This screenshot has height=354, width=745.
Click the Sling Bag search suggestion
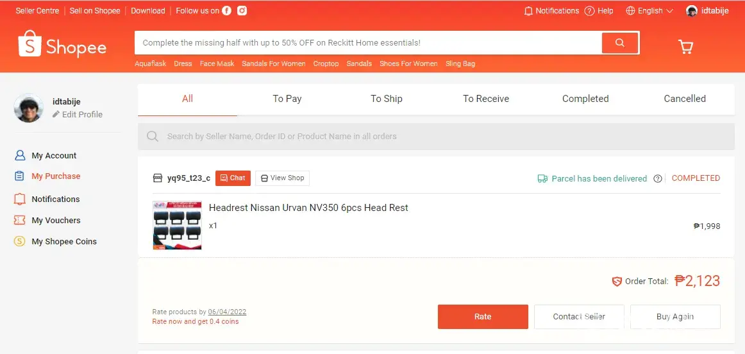pos(460,63)
